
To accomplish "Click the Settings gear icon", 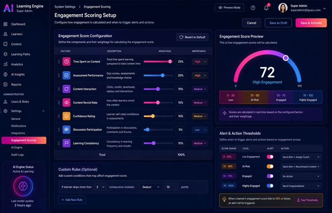I will pos(5,111).
